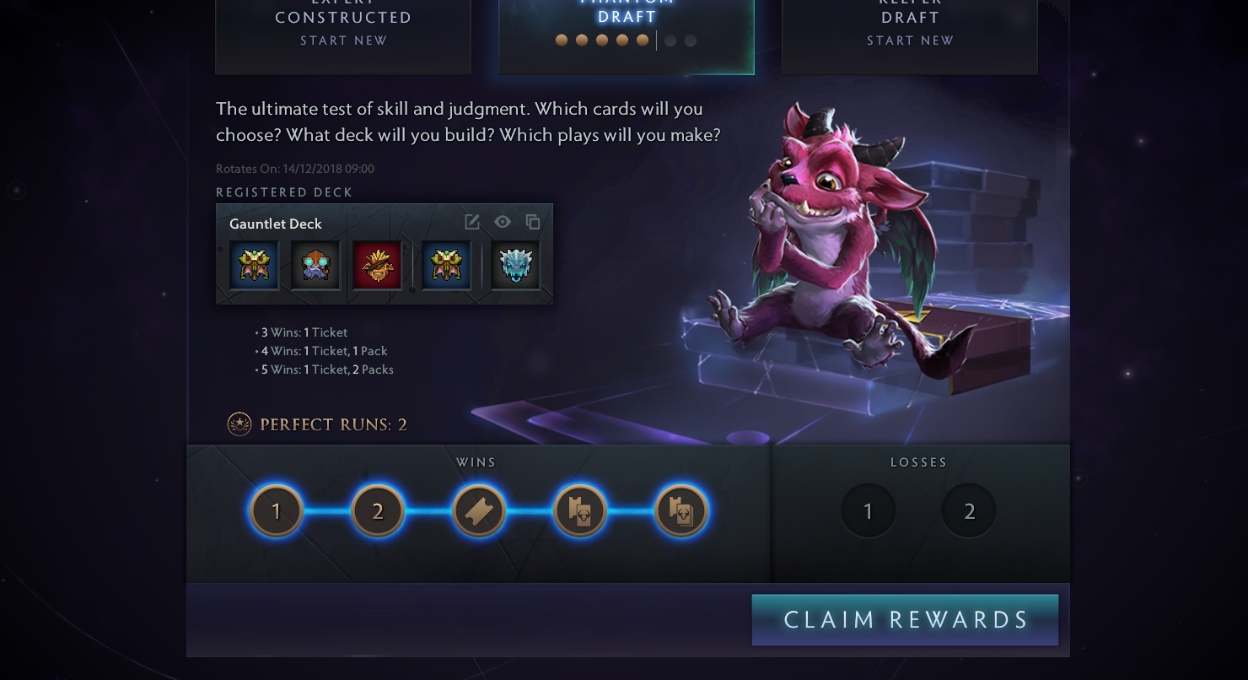The width and height of the screenshot is (1248, 680).
Task: Click the Claim Rewards button
Action: tap(905, 620)
